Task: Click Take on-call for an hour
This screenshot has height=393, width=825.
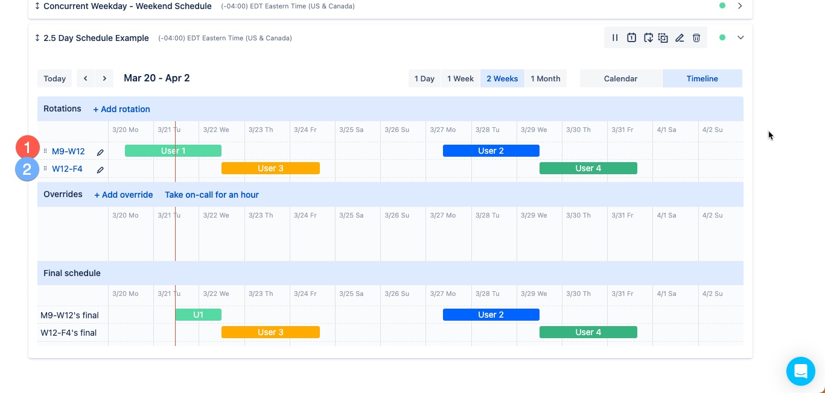Action: pyautogui.click(x=212, y=195)
